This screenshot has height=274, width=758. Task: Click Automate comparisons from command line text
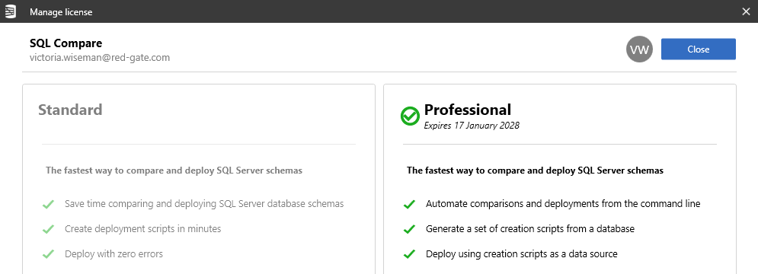point(563,204)
